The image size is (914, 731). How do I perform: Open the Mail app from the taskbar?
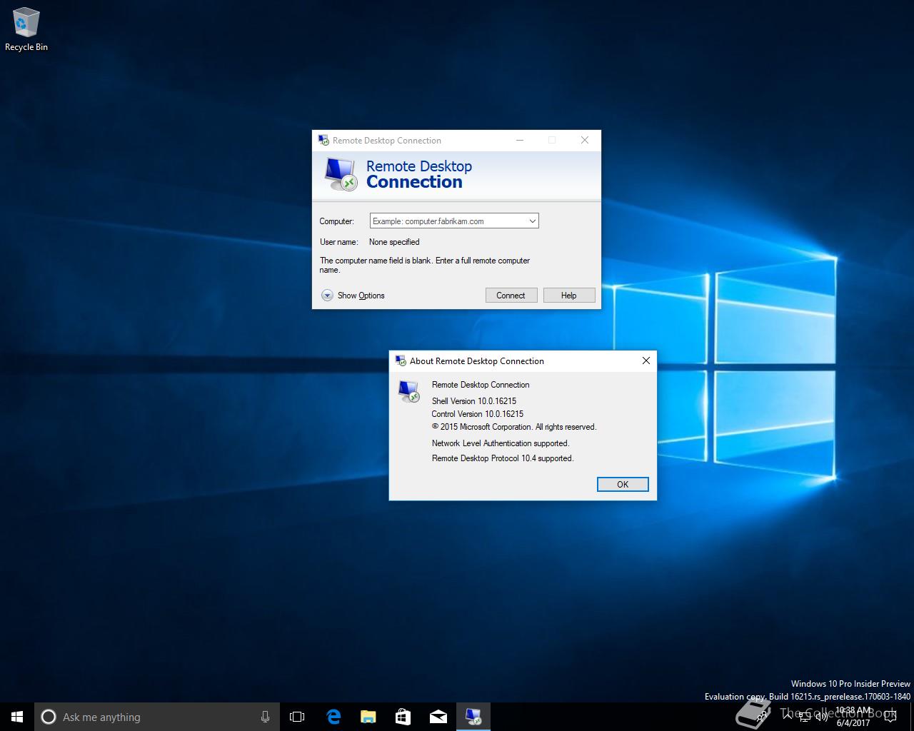point(438,717)
